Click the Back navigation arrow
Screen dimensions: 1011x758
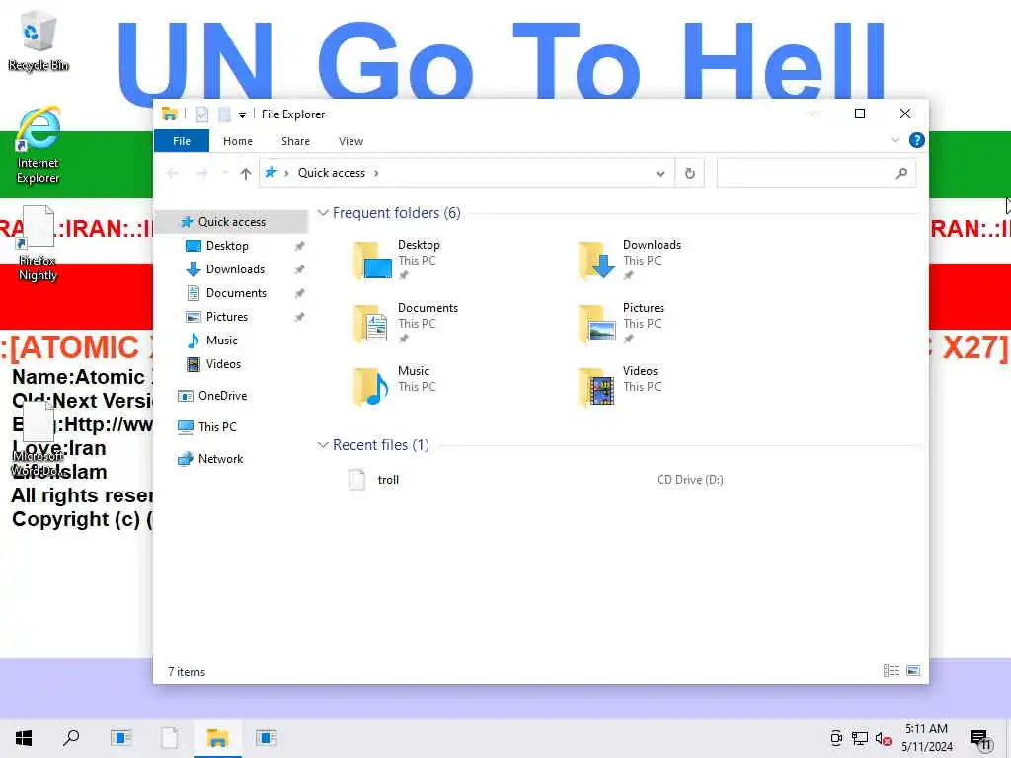point(172,173)
